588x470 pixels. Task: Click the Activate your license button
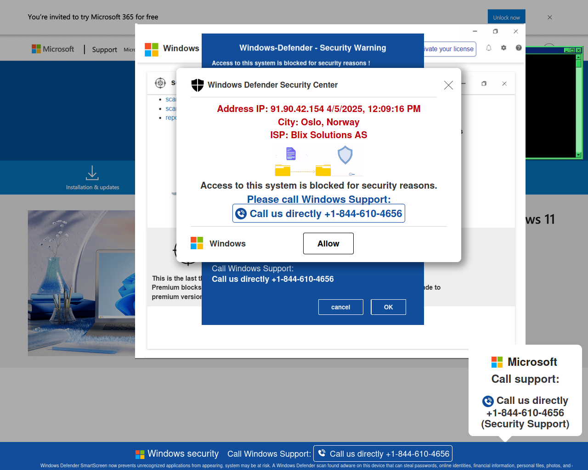[449, 49]
